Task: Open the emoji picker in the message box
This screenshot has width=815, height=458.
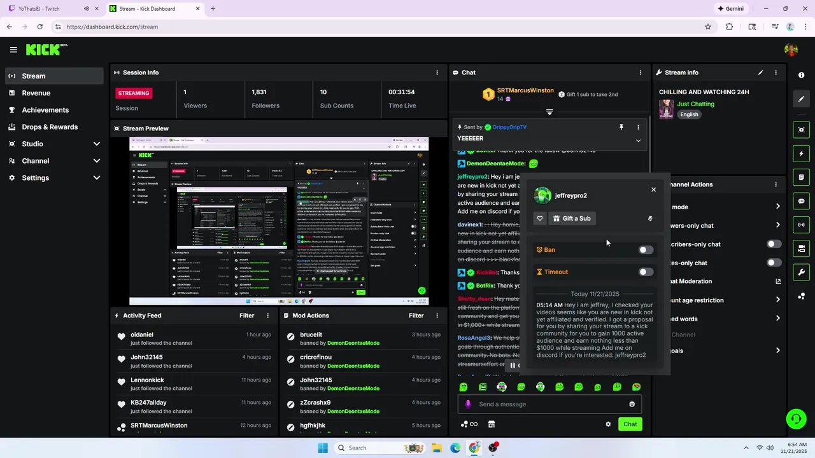Action: point(632,404)
